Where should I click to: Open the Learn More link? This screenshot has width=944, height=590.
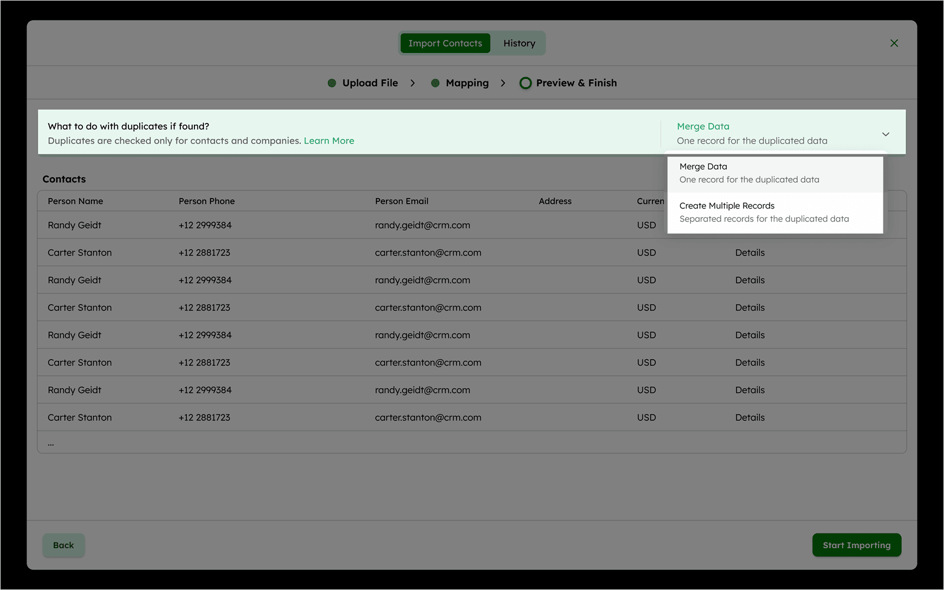[x=329, y=141]
